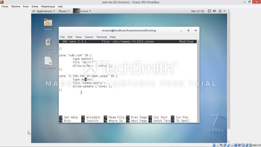Click the screen indicator icon next to the clock
261x147 pixels.
[209, 11]
